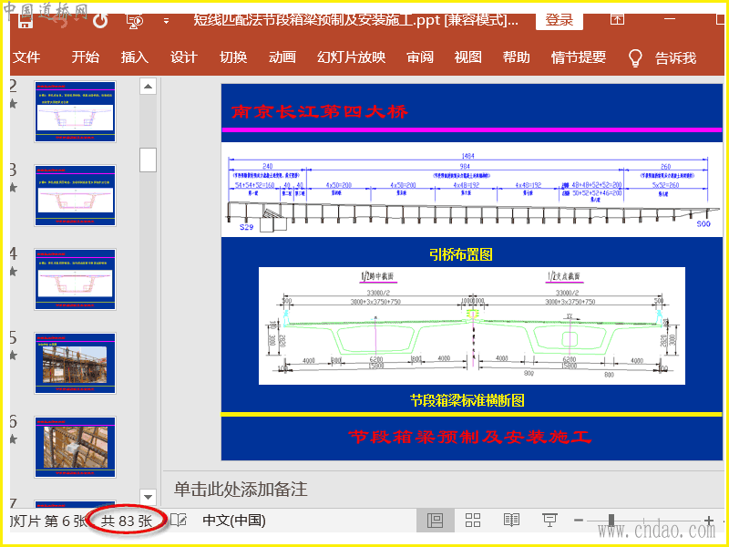Click the 引桥布置图 caption on slide
The height and width of the screenshot is (547, 729).
(460, 254)
